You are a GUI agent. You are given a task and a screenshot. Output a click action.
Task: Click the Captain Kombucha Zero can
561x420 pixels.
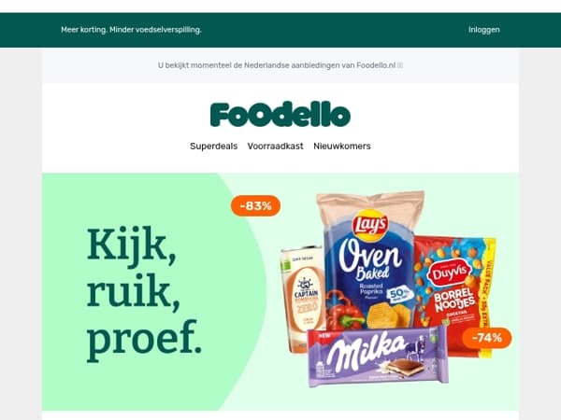click(303, 297)
